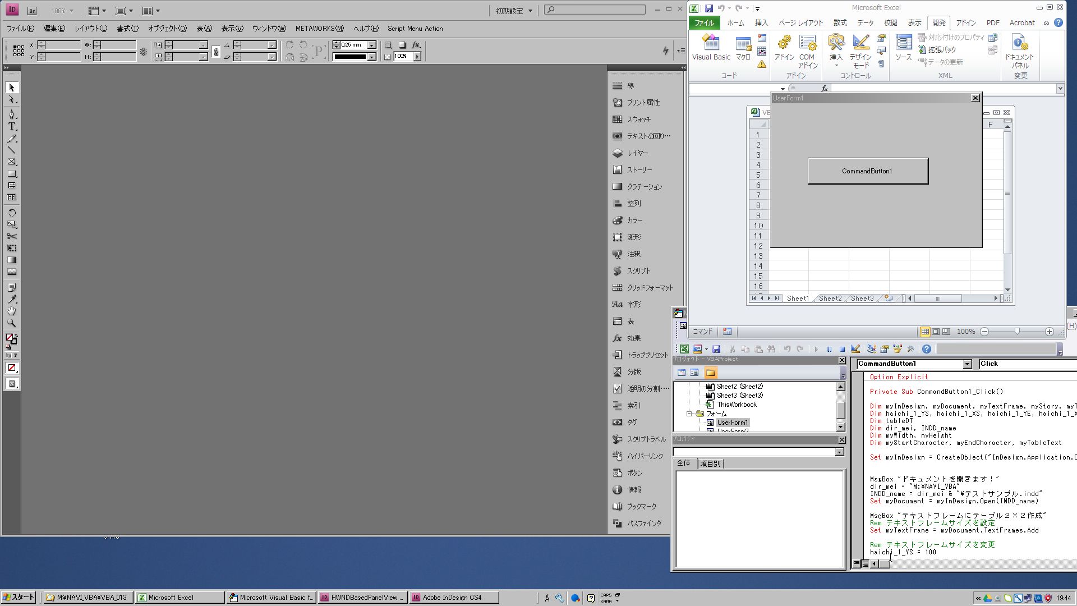The height and width of the screenshot is (606, 1077).
Task: Click InDesign fill and stroke swatch
Action: tap(11, 339)
